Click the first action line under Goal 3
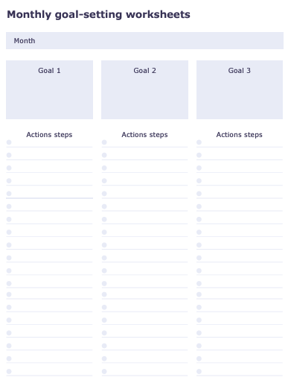Image resolution: width=291 pixels, height=389 pixels. pos(240,143)
